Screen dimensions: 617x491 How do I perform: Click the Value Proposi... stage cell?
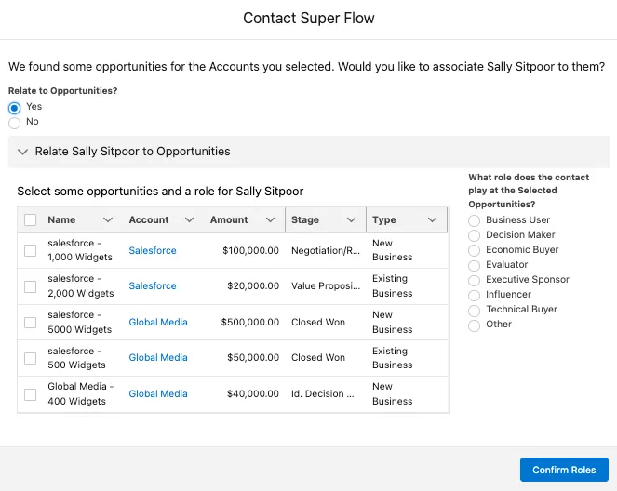(326, 285)
